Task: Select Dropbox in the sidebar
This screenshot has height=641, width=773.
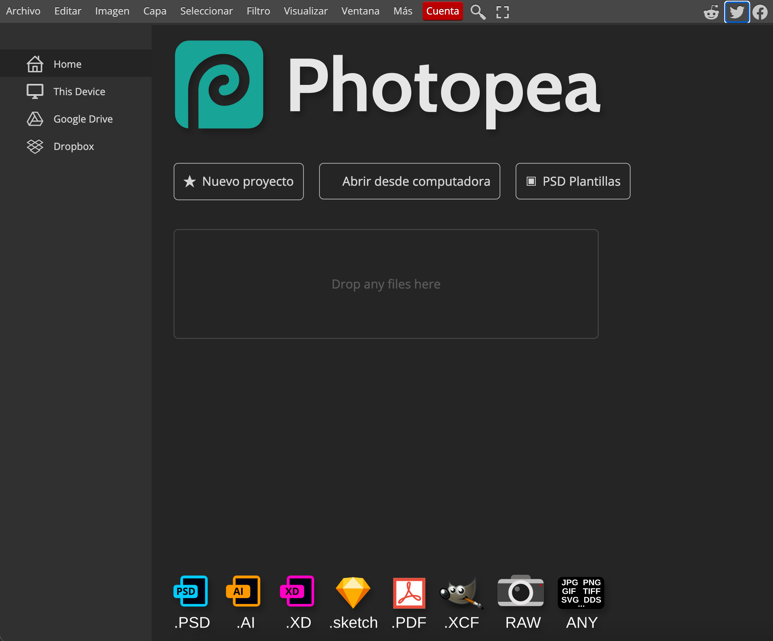Action: 76,146
